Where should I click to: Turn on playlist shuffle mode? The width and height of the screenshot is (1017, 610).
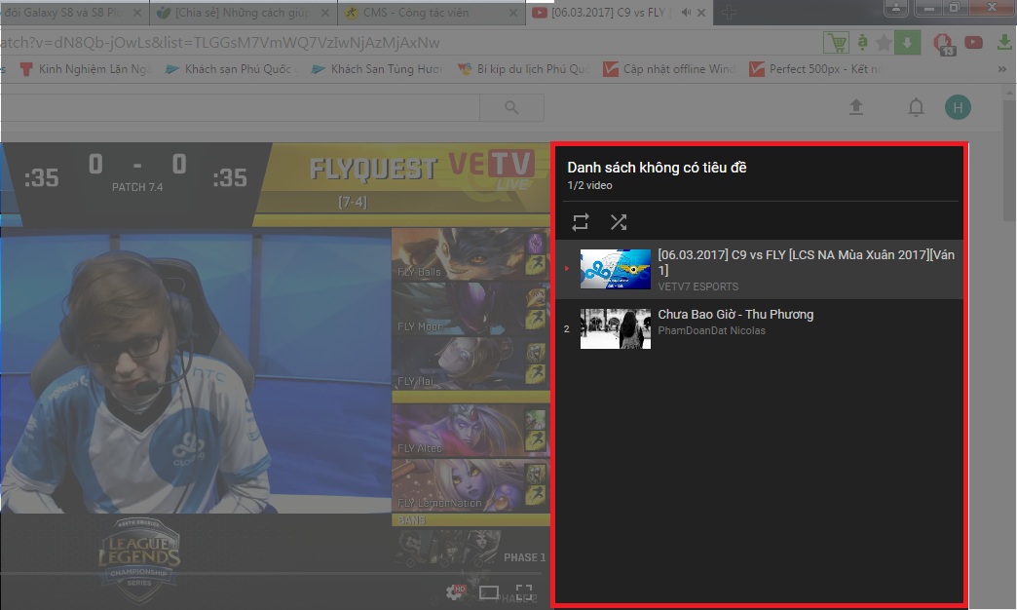click(619, 222)
